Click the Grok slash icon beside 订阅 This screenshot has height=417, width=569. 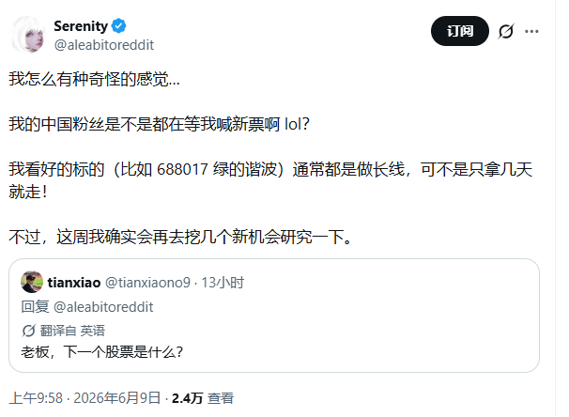pyautogui.click(x=506, y=31)
